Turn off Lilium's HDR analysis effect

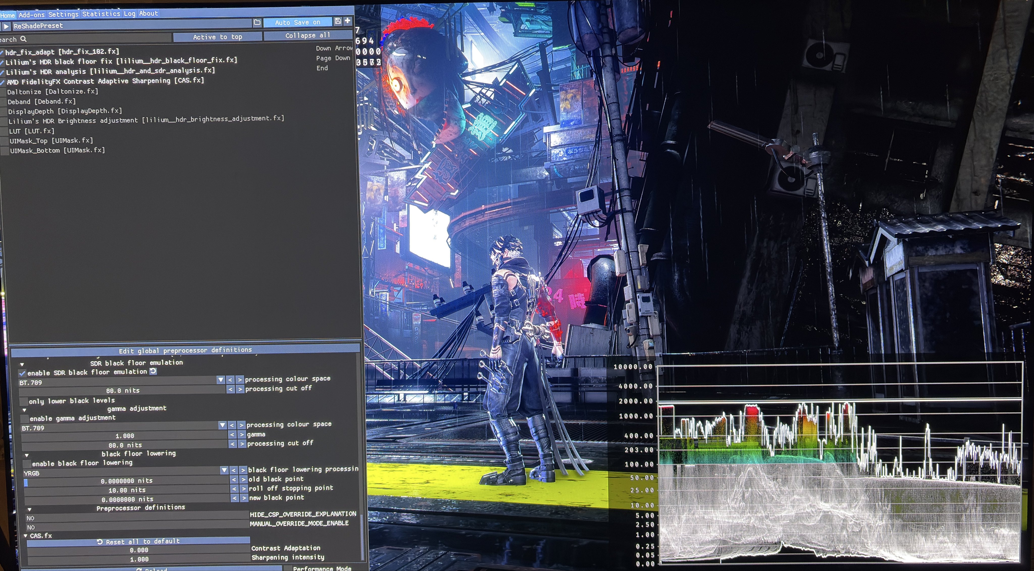3,72
